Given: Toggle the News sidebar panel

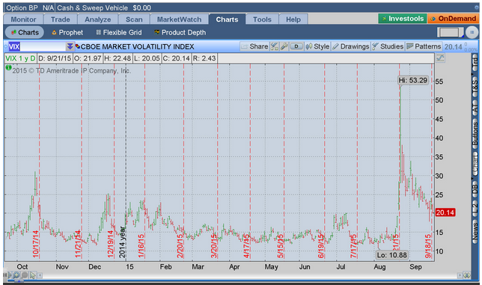Looking at the screenshot, I should click(x=475, y=232).
